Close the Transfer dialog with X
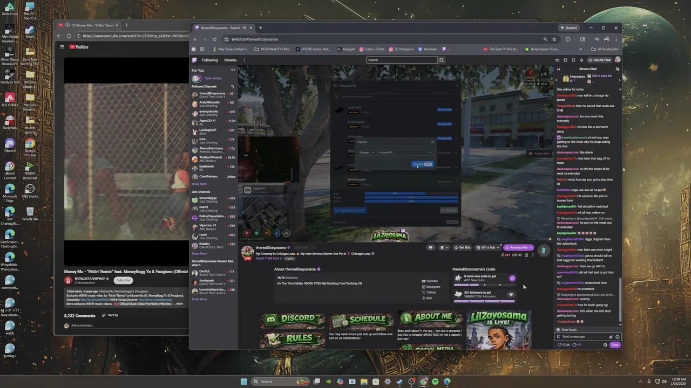 pyautogui.click(x=432, y=142)
